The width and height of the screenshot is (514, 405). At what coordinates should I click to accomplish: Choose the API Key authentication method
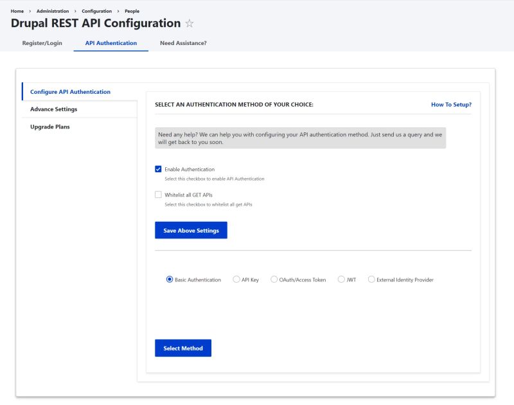(x=235, y=279)
